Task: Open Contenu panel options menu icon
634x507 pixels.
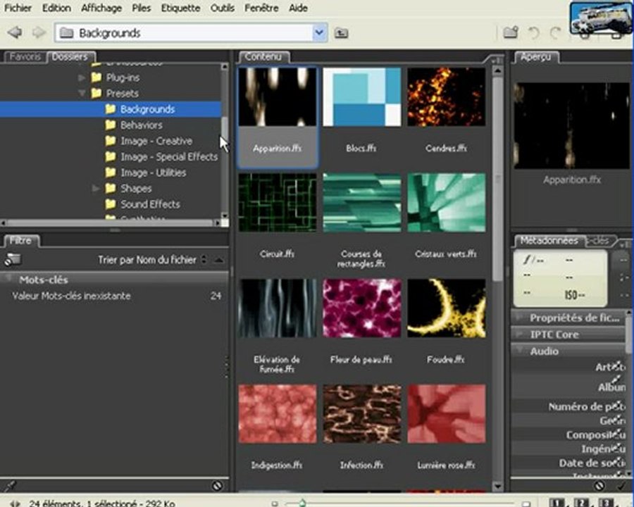Action: (x=497, y=61)
